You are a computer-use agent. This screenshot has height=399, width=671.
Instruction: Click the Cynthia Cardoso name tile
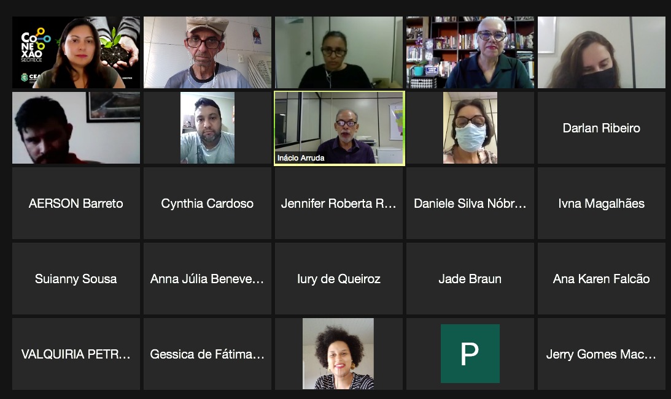(x=208, y=203)
